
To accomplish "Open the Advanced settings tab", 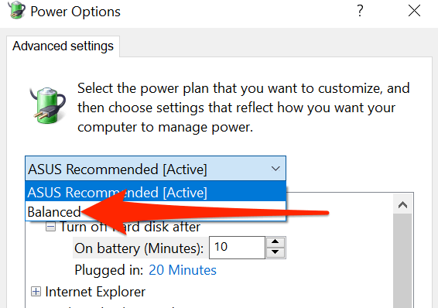I will point(63,46).
